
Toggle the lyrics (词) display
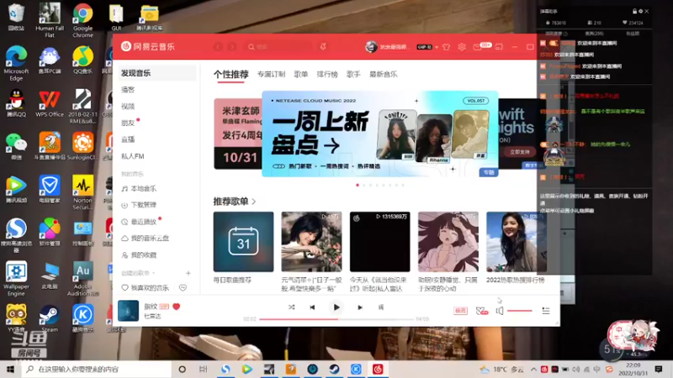381,307
